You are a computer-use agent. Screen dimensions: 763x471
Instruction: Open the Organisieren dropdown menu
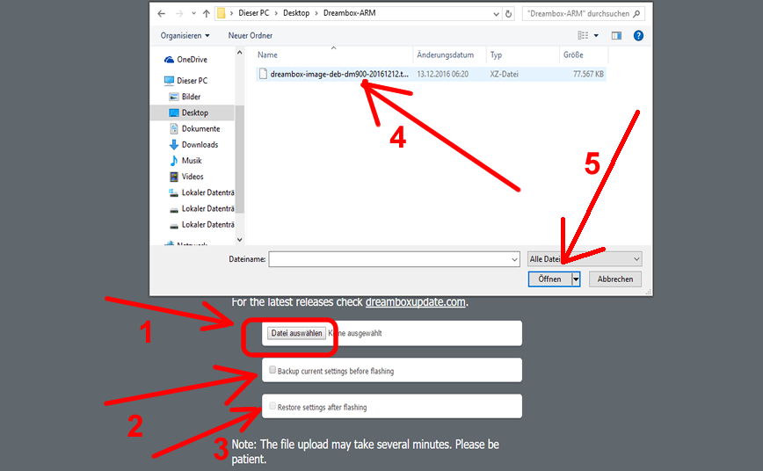point(185,36)
